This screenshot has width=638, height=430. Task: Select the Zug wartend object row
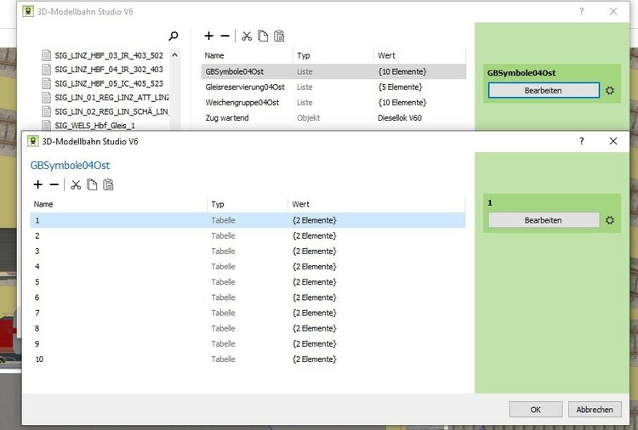[226, 117]
